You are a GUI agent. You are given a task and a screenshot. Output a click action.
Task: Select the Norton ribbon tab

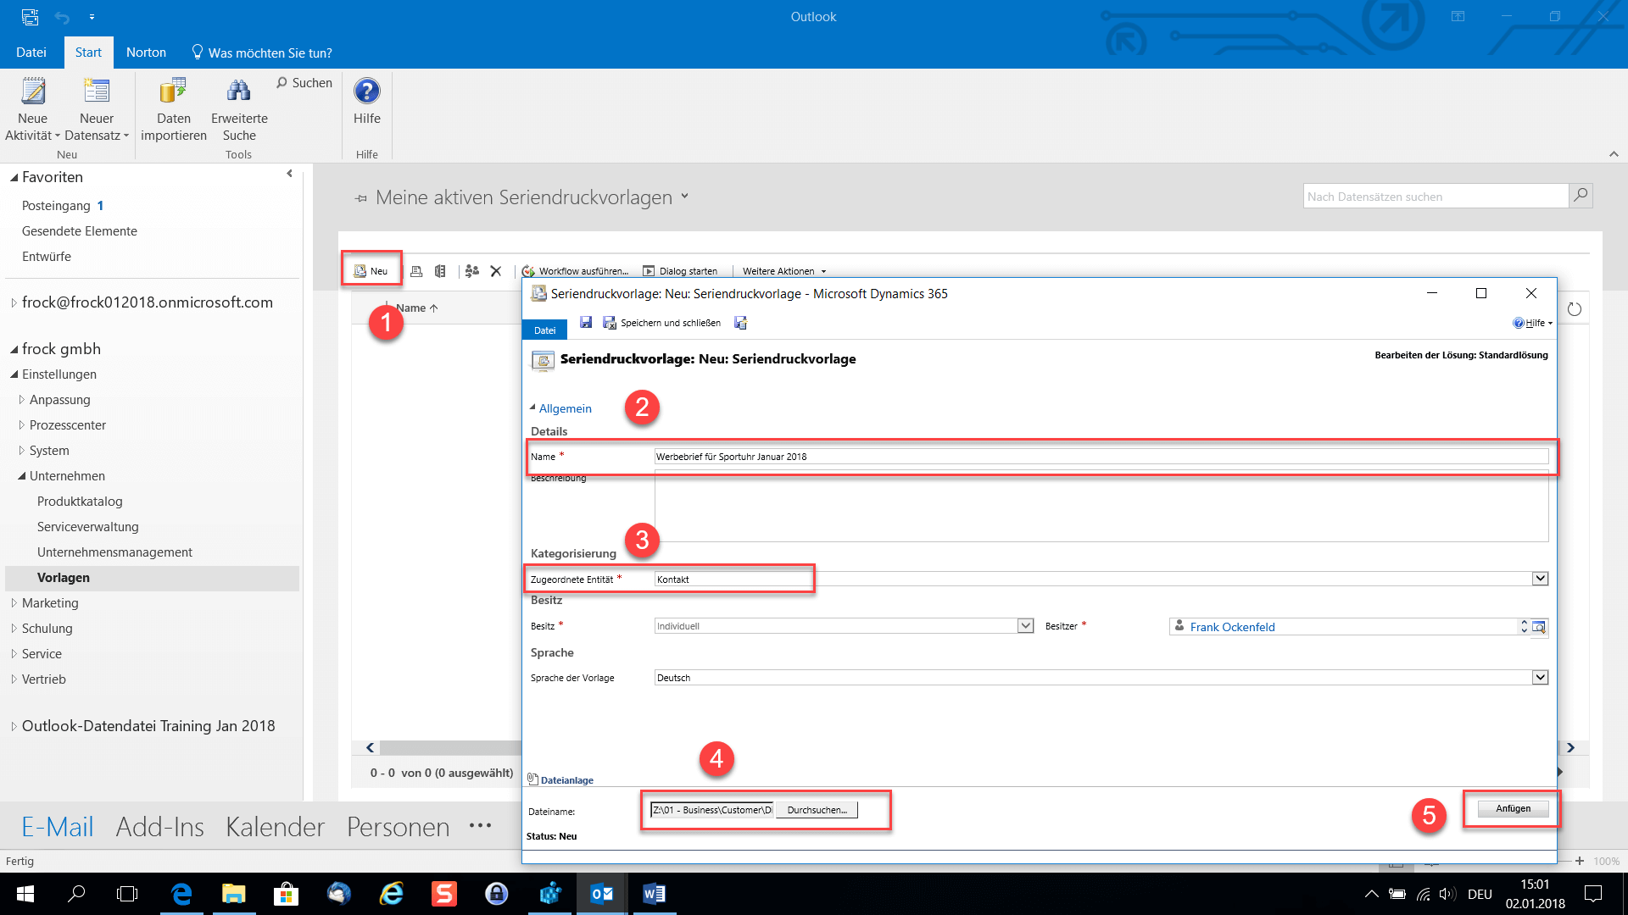tap(146, 53)
